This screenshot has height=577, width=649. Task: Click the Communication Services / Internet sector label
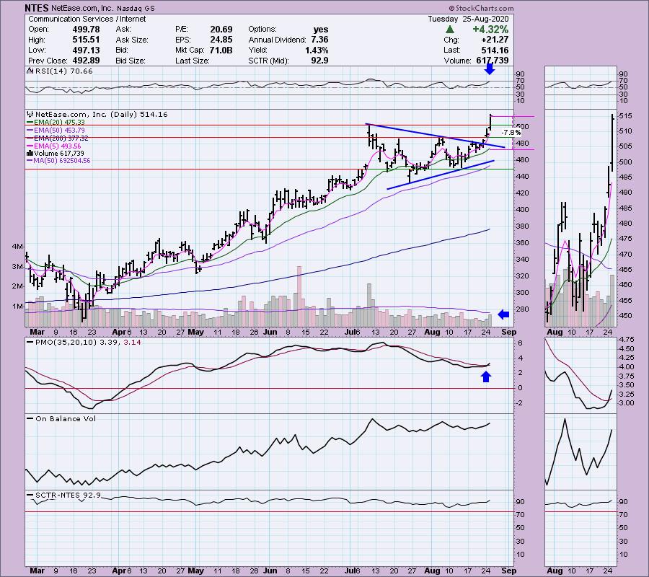pyautogui.click(x=87, y=19)
